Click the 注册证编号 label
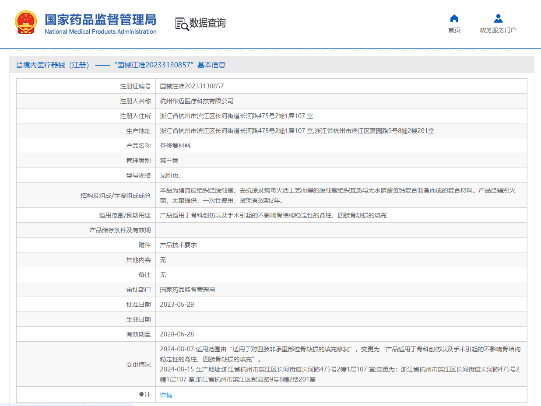541x406 pixels. click(x=135, y=86)
